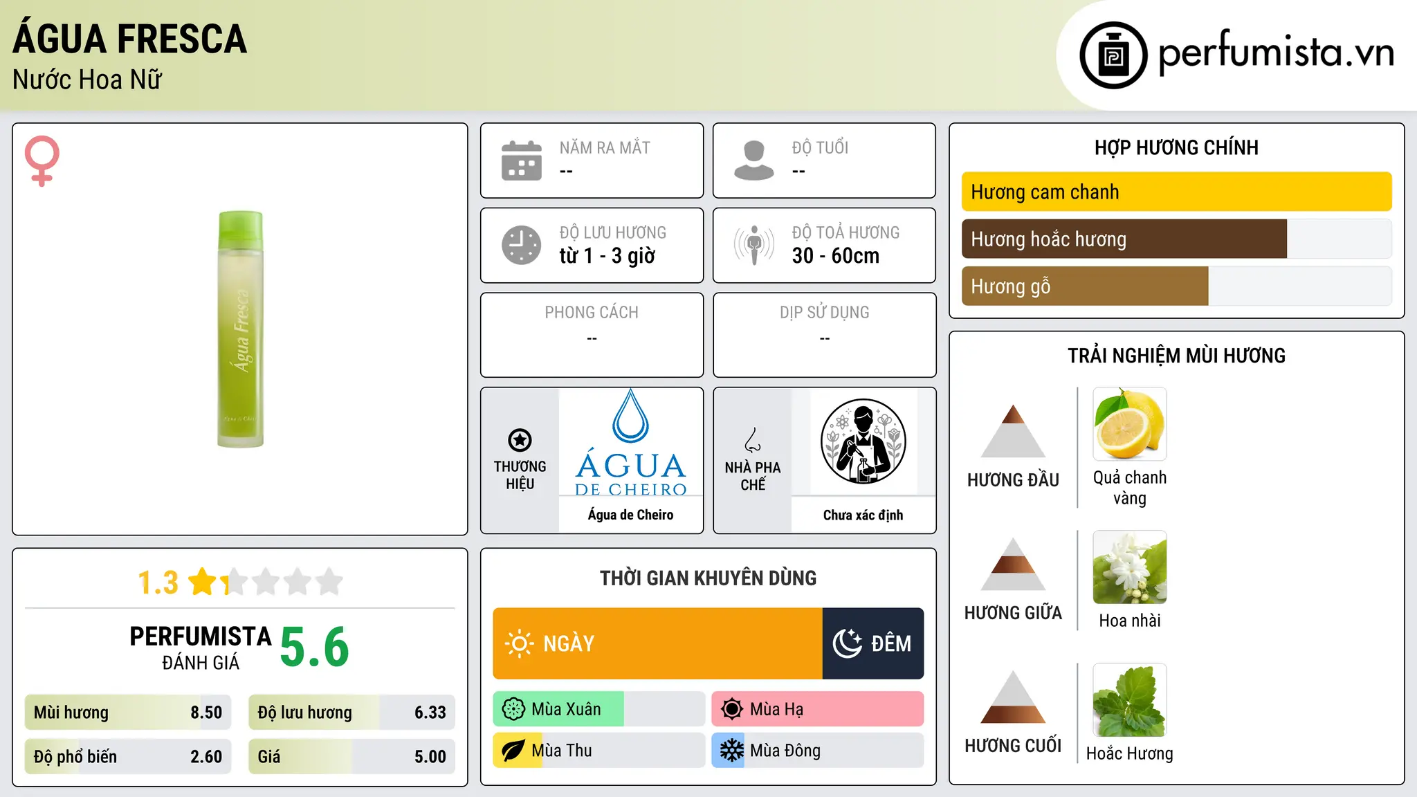Image resolution: width=1417 pixels, height=797 pixels.
Task: Click the brown Hương hoắc hương accord bar
Action: pyautogui.click(x=1124, y=239)
